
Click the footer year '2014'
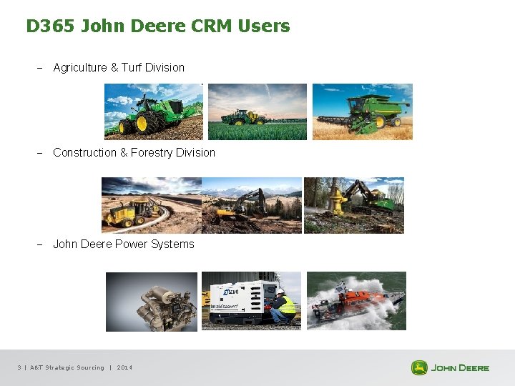coord(124,367)
